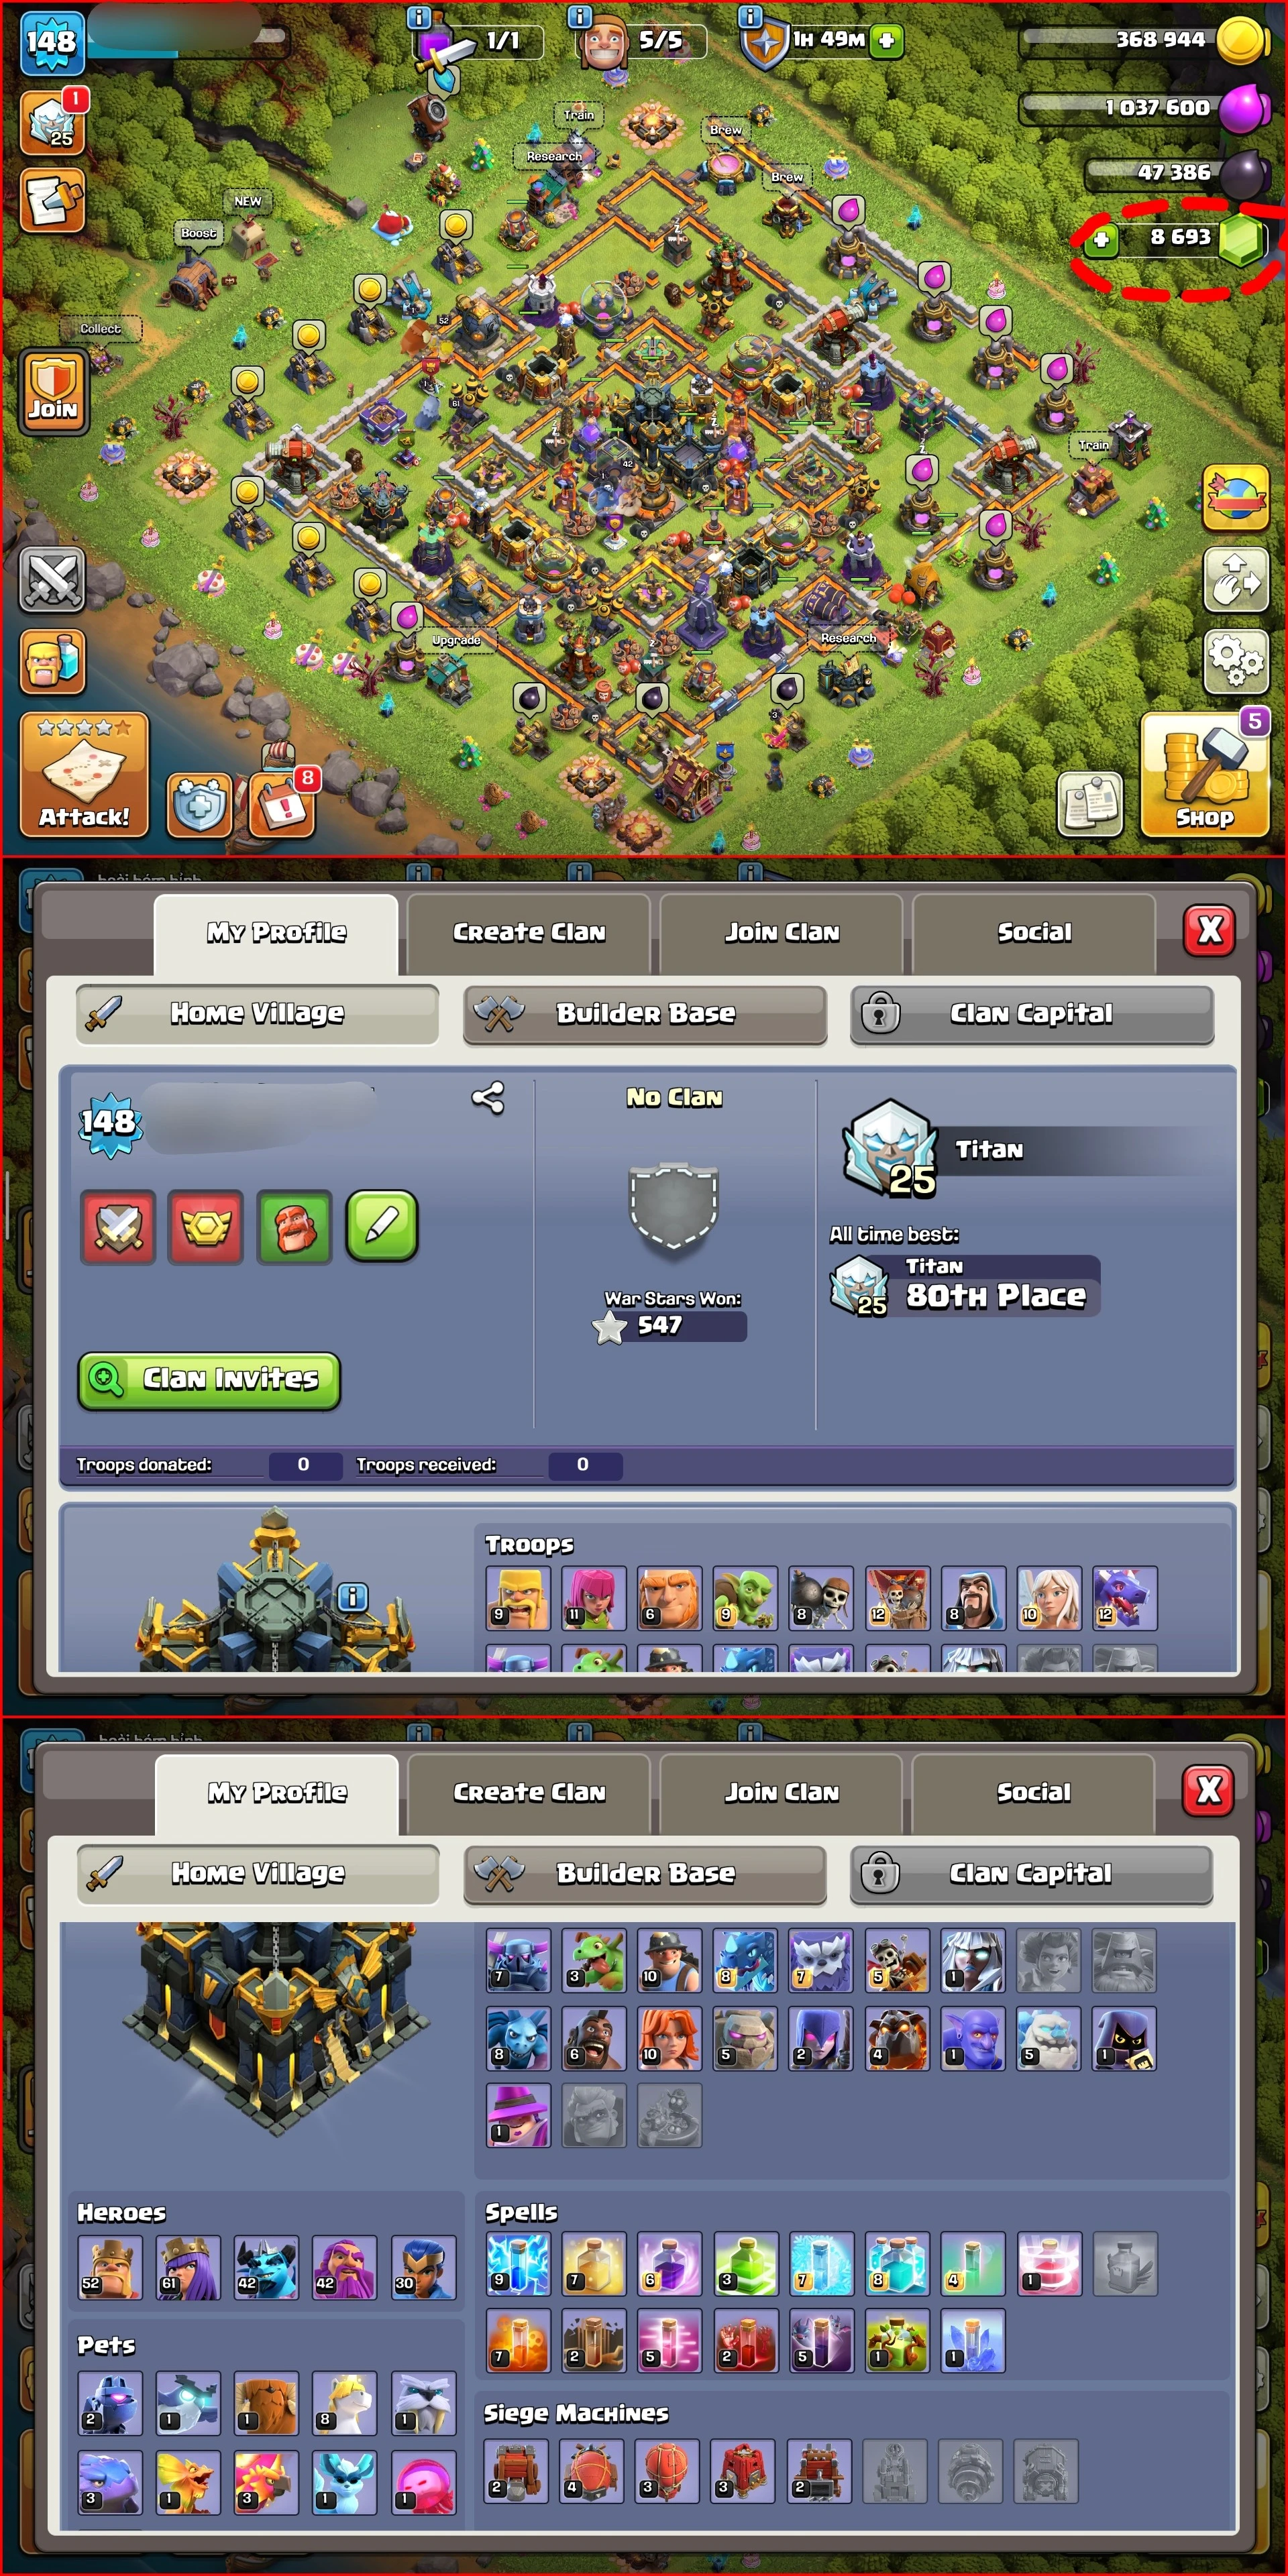Click the green pencil edit profile icon

(x=382, y=1226)
